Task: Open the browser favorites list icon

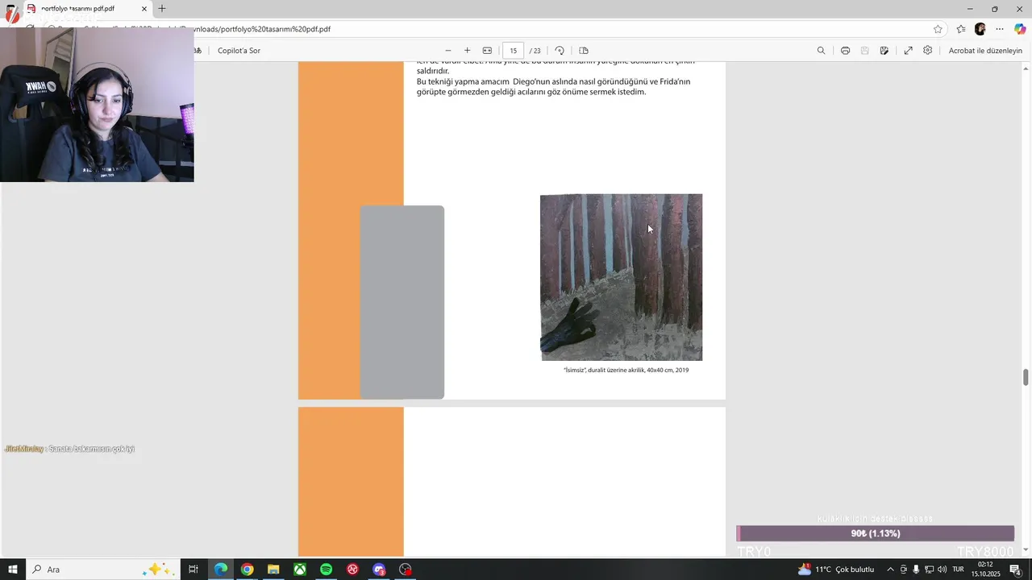Action: tap(961, 29)
